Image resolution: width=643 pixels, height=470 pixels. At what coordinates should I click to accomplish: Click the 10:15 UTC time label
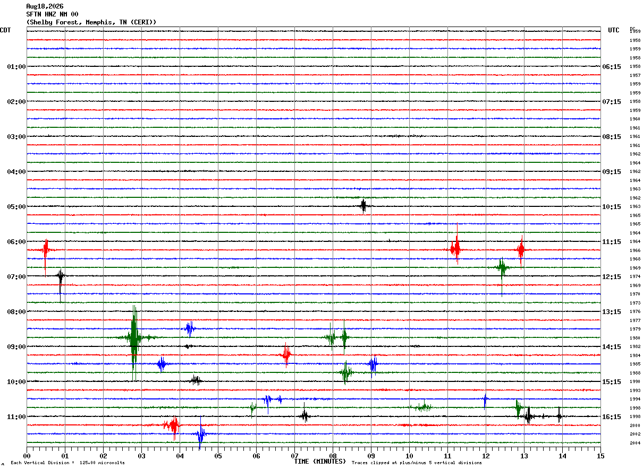(612, 207)
